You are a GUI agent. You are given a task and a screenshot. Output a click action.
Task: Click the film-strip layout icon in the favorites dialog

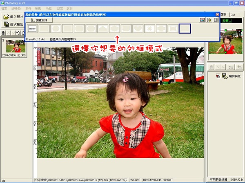tap(216, 20)
